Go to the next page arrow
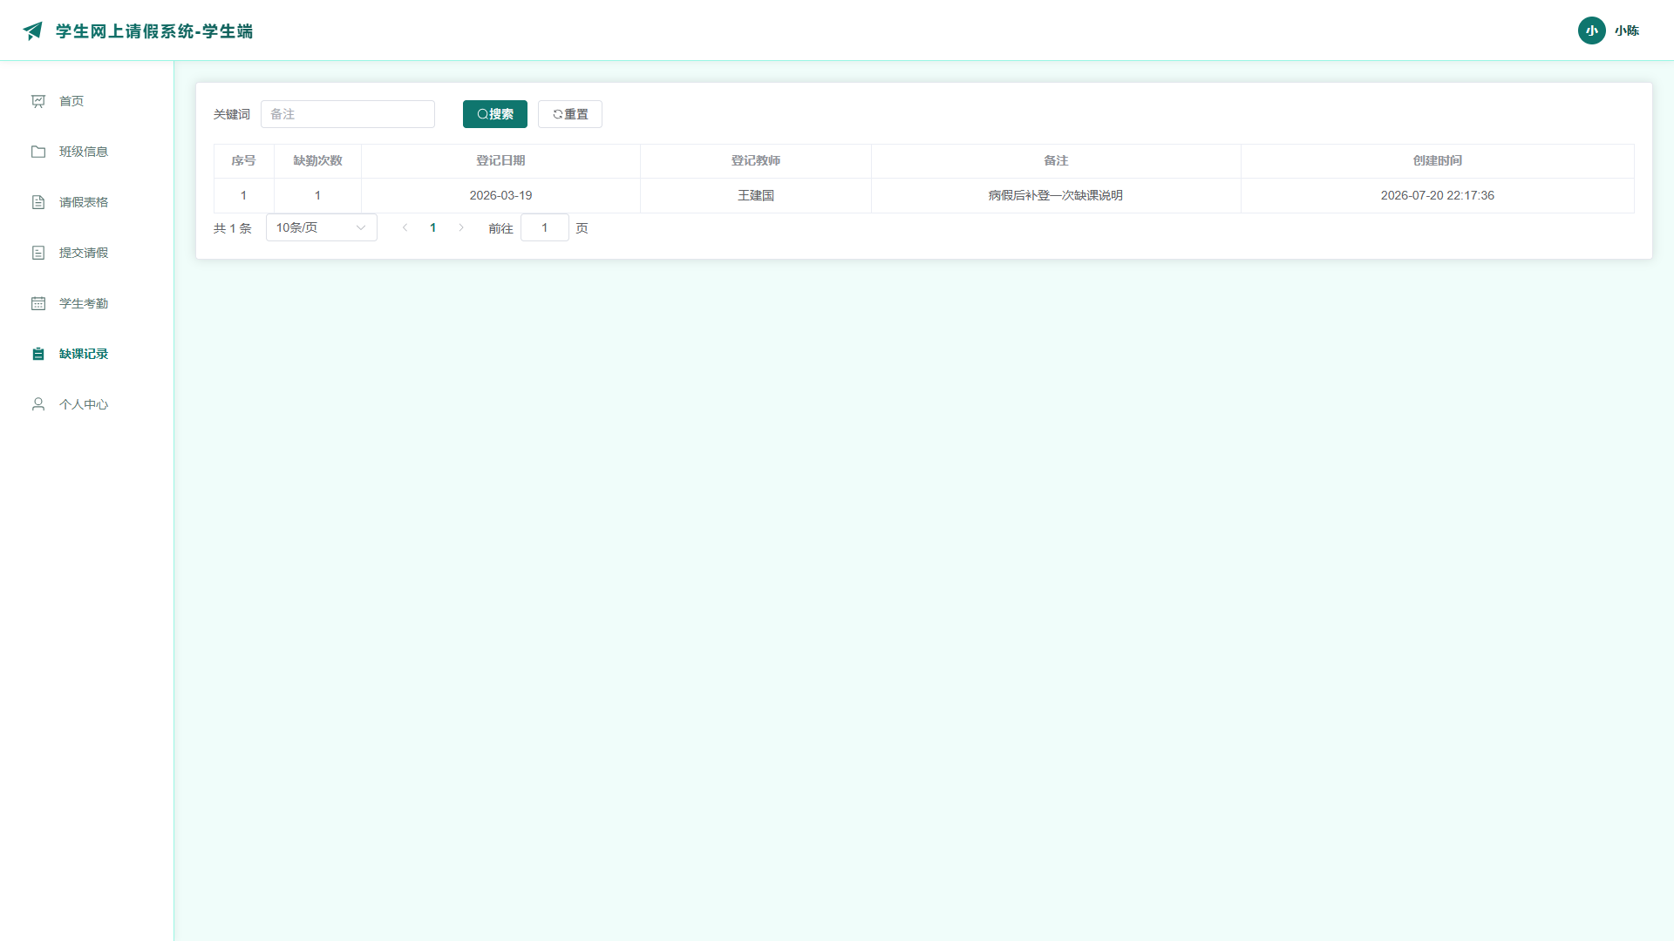 461,227
